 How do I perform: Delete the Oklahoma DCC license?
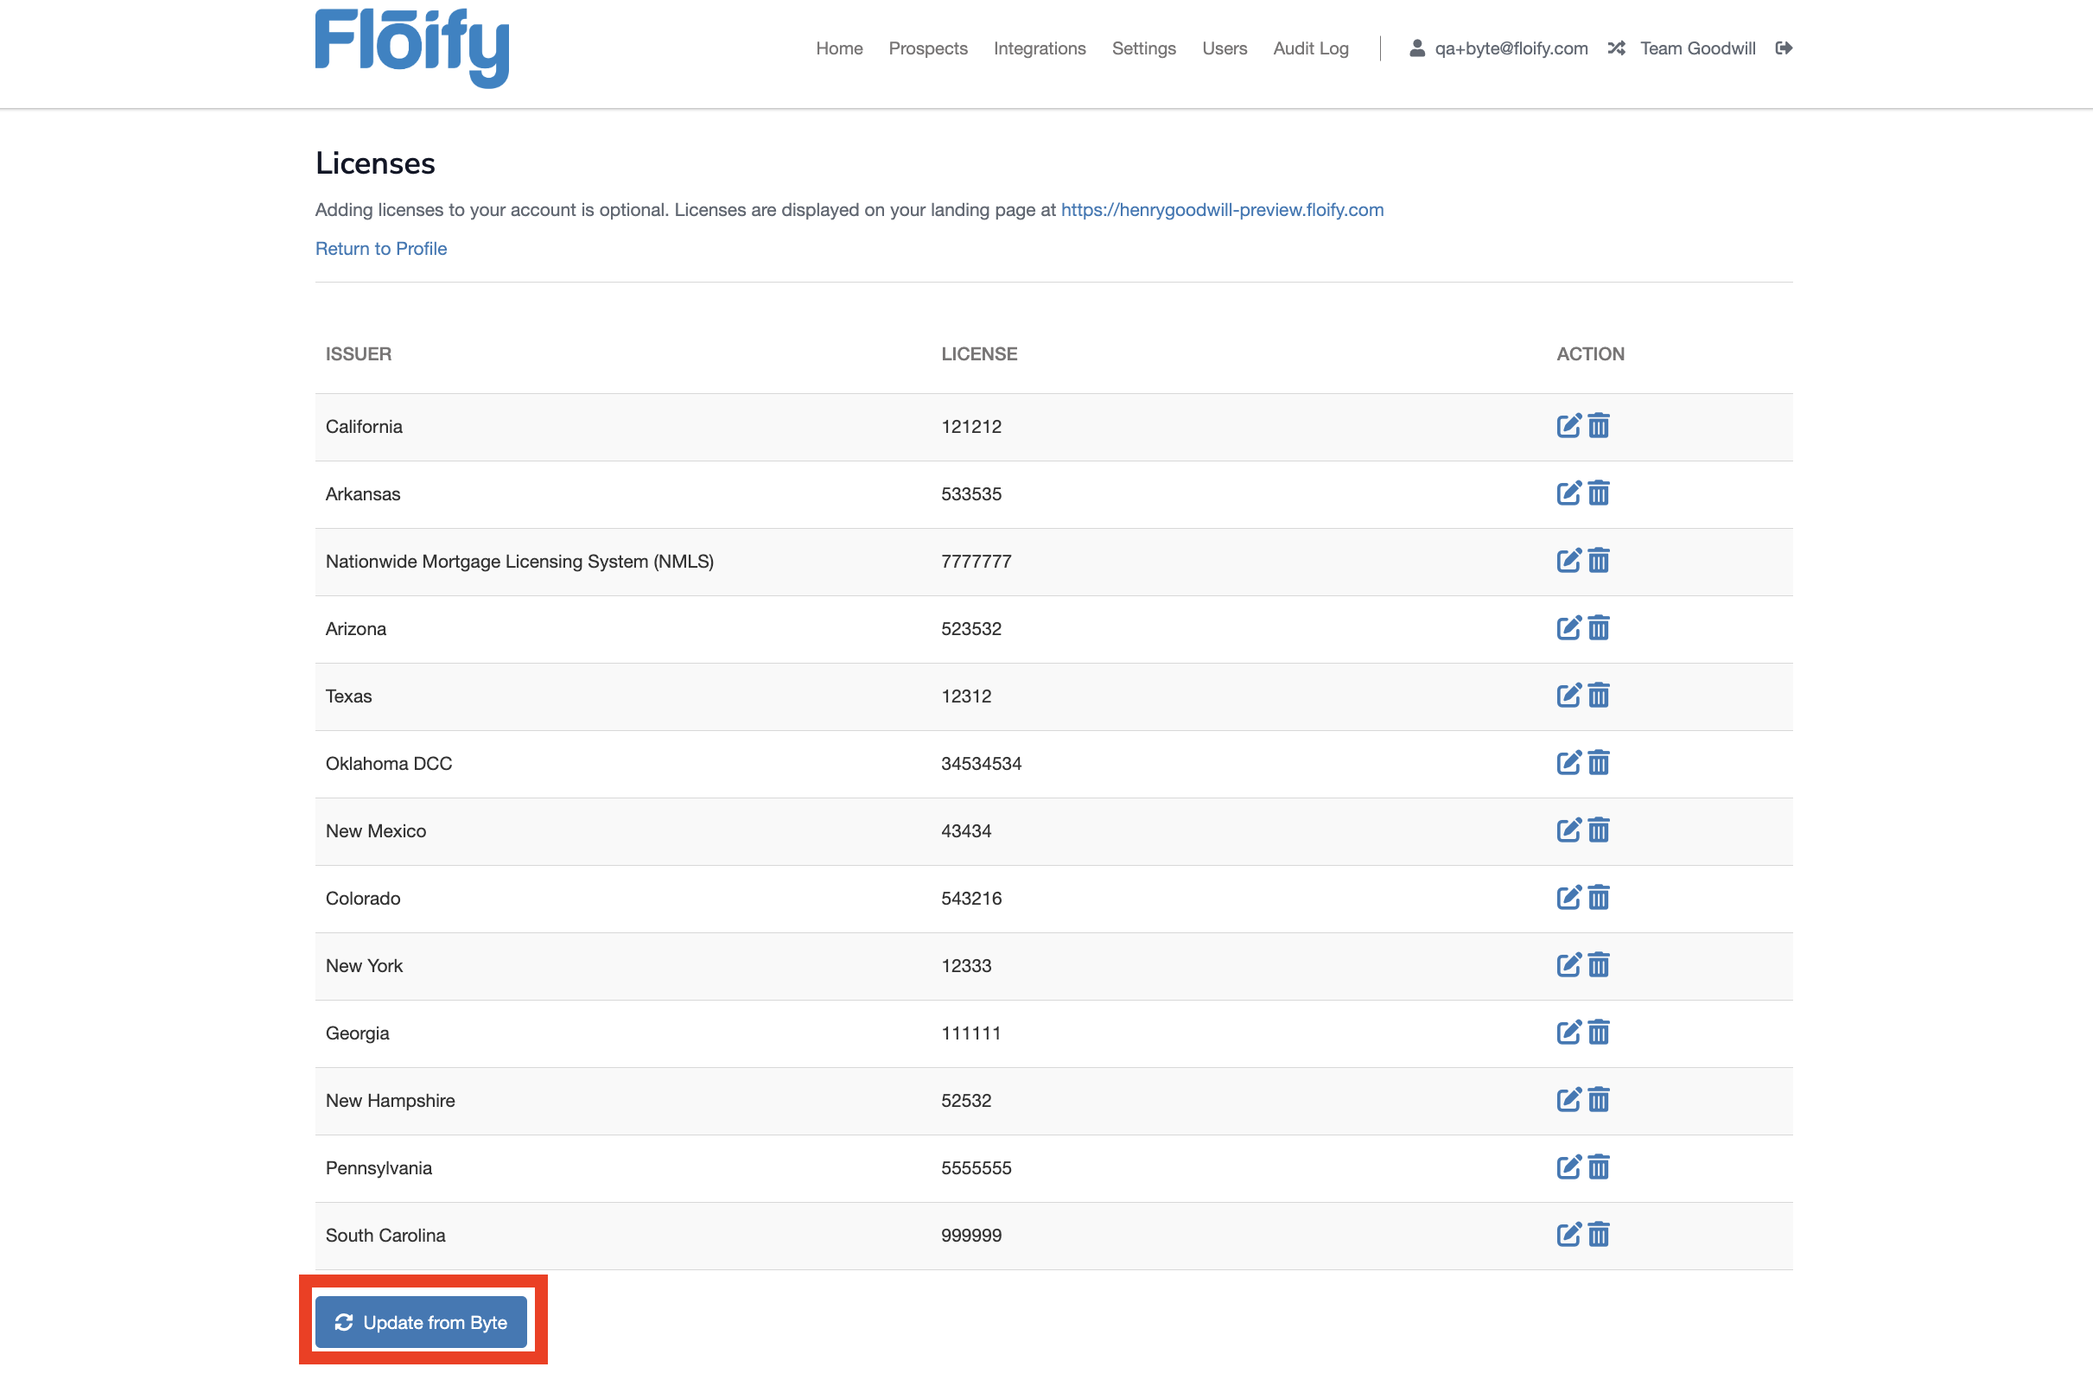pyautogui.click(x=1598, y=763)
